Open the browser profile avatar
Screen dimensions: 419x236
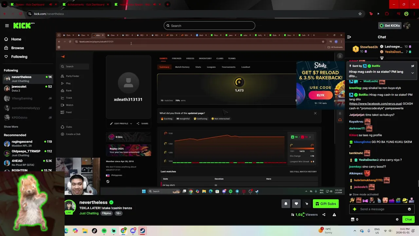[x=406, y=14]
